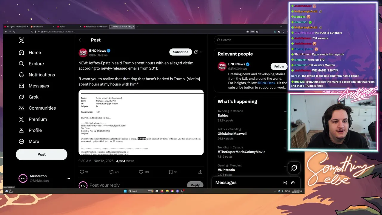Click the Search field on X
This screenshot has height=215, width=382.
point(251,40)
